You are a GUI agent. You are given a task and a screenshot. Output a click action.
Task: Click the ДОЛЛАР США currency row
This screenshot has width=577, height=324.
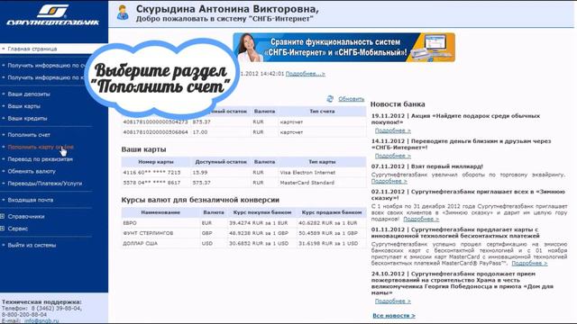coord(243,243)
